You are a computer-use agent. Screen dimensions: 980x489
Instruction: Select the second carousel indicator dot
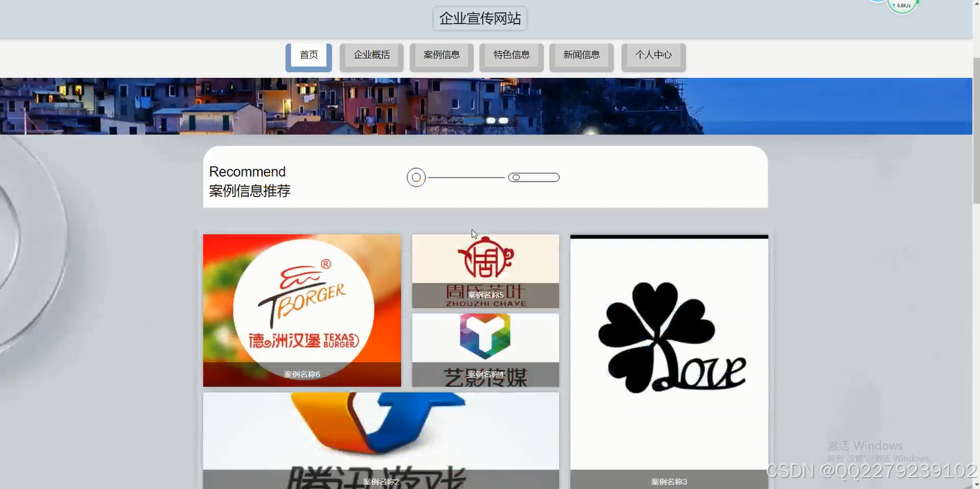(x=491, y=120)
